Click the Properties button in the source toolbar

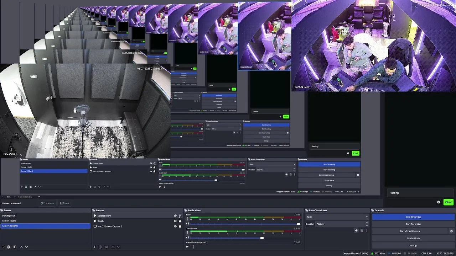pos(47,203)
